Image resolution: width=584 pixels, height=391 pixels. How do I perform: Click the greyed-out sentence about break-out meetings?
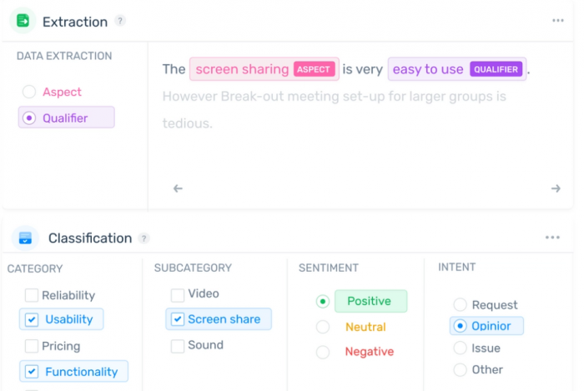(x=334, y=110)
